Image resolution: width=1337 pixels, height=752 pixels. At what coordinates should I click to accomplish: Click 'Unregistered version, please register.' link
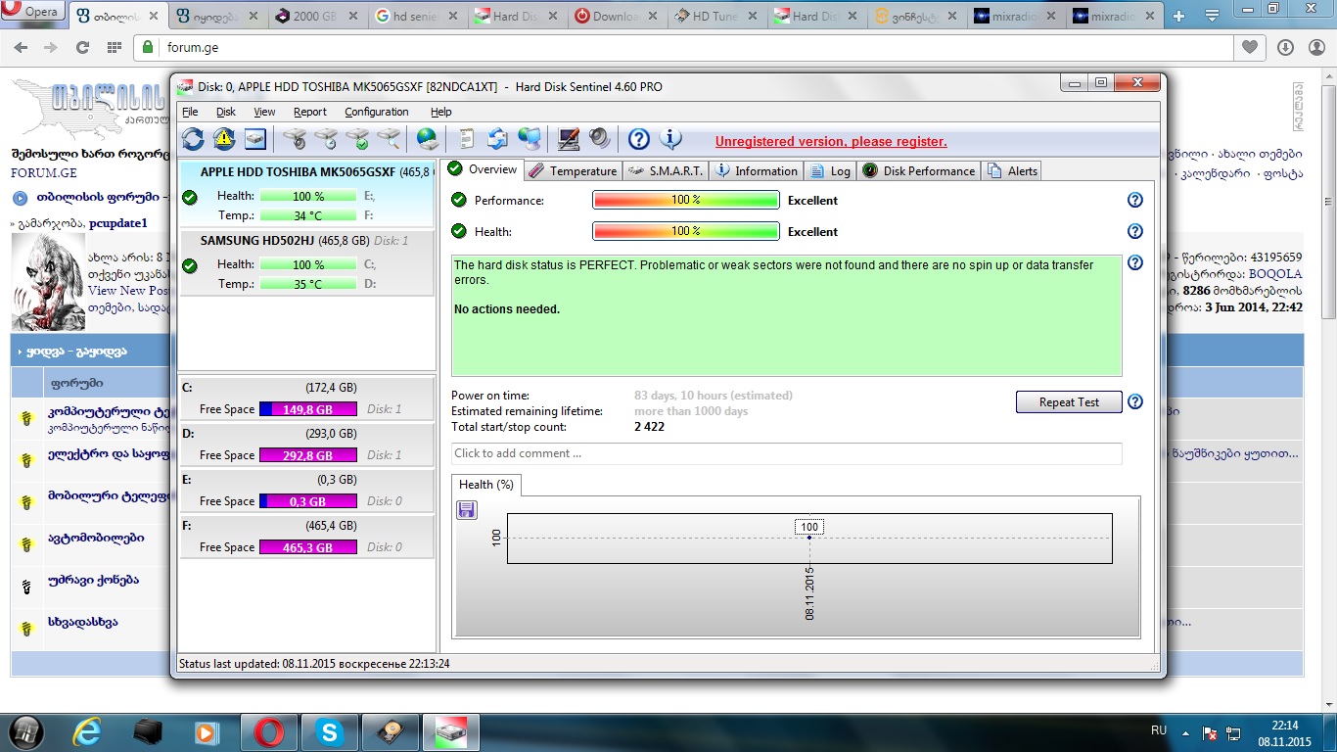(x=831, y=141)
